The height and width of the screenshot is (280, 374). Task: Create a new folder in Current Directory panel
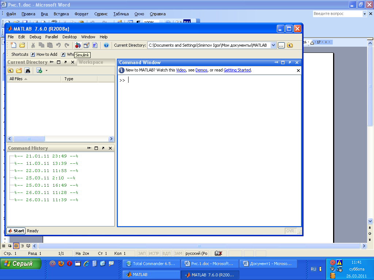click(x=19, y=70)
